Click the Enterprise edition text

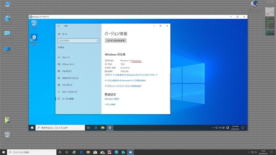(x=136, y=61)
